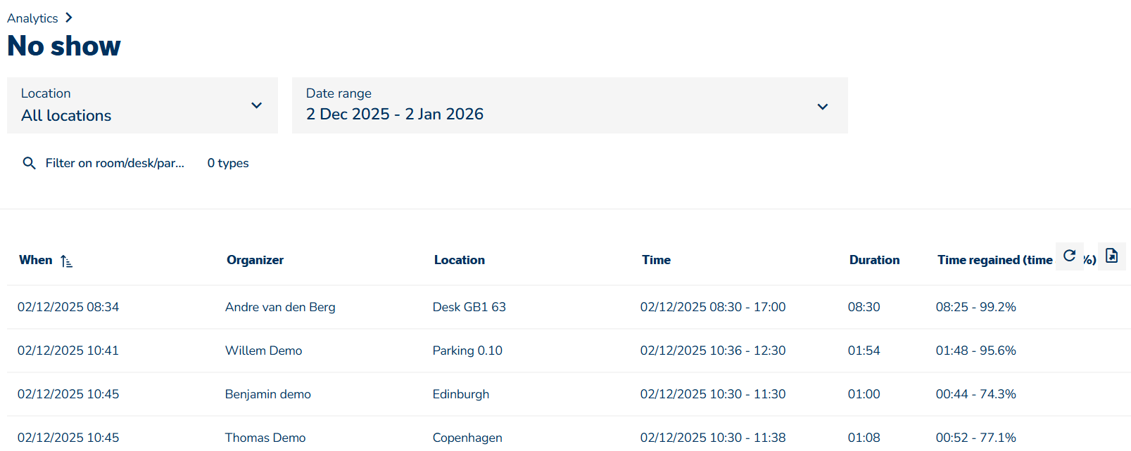The width and height of the screenshot is (1131, 451).
Task: Sort by Location column header
Action: pos(459,260)
